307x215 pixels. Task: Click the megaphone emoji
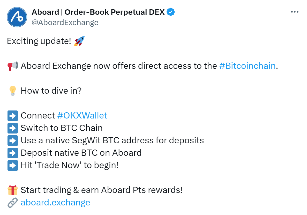(x=12, y=66)
